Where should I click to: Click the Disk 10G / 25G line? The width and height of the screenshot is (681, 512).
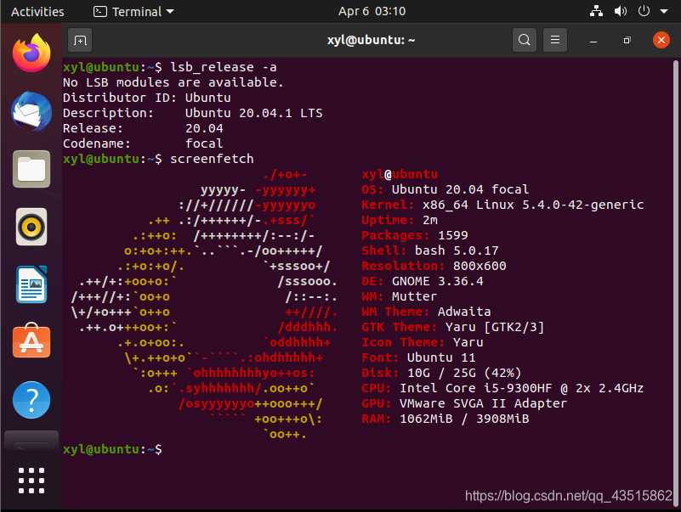(x=441, y=373)
